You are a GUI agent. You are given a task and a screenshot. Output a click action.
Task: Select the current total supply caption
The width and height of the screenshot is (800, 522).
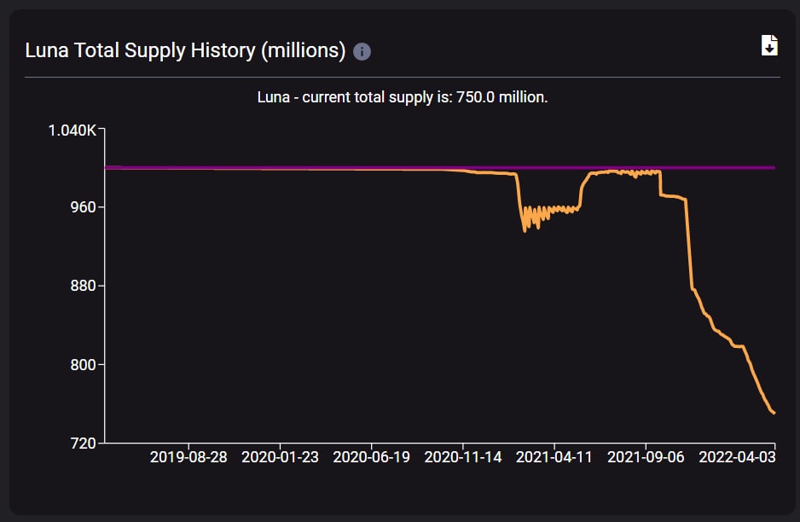coord(402,97)
